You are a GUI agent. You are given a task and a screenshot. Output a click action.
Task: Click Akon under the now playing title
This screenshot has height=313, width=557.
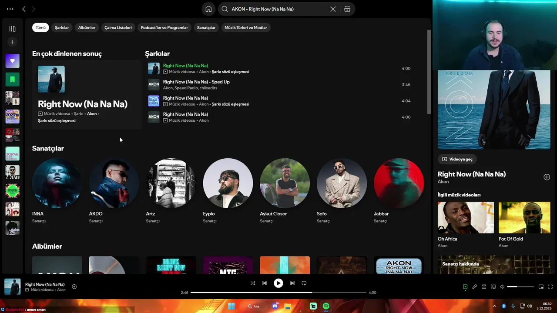[x=443, y=182]
